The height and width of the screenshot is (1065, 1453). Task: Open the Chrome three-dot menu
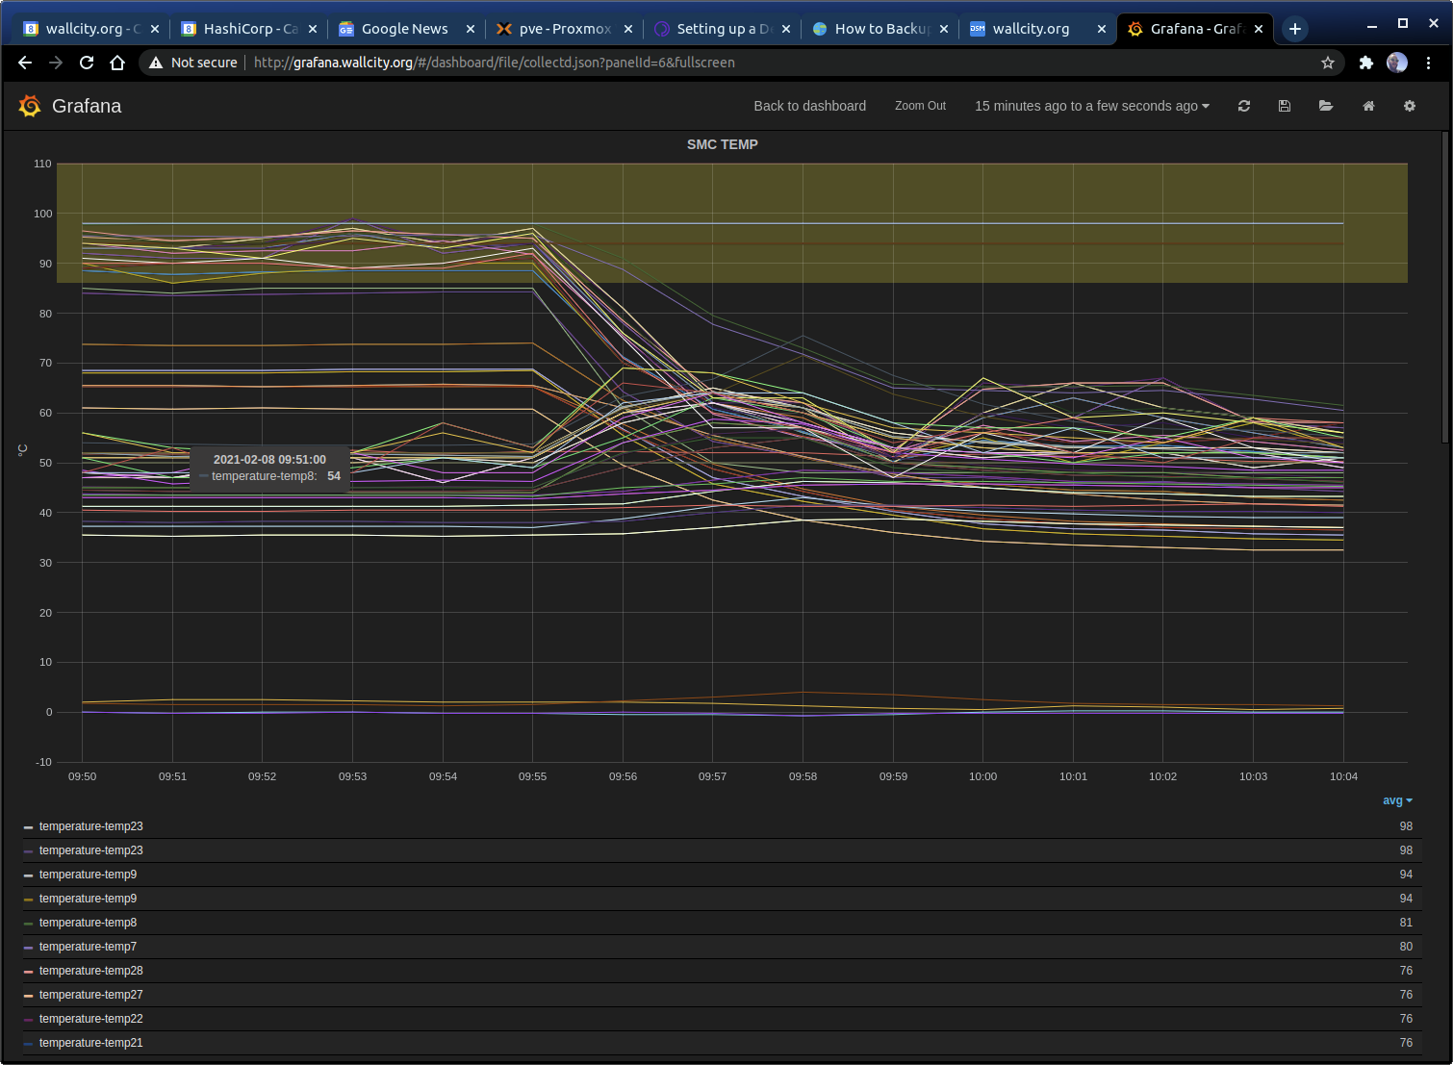[1429, 63]
